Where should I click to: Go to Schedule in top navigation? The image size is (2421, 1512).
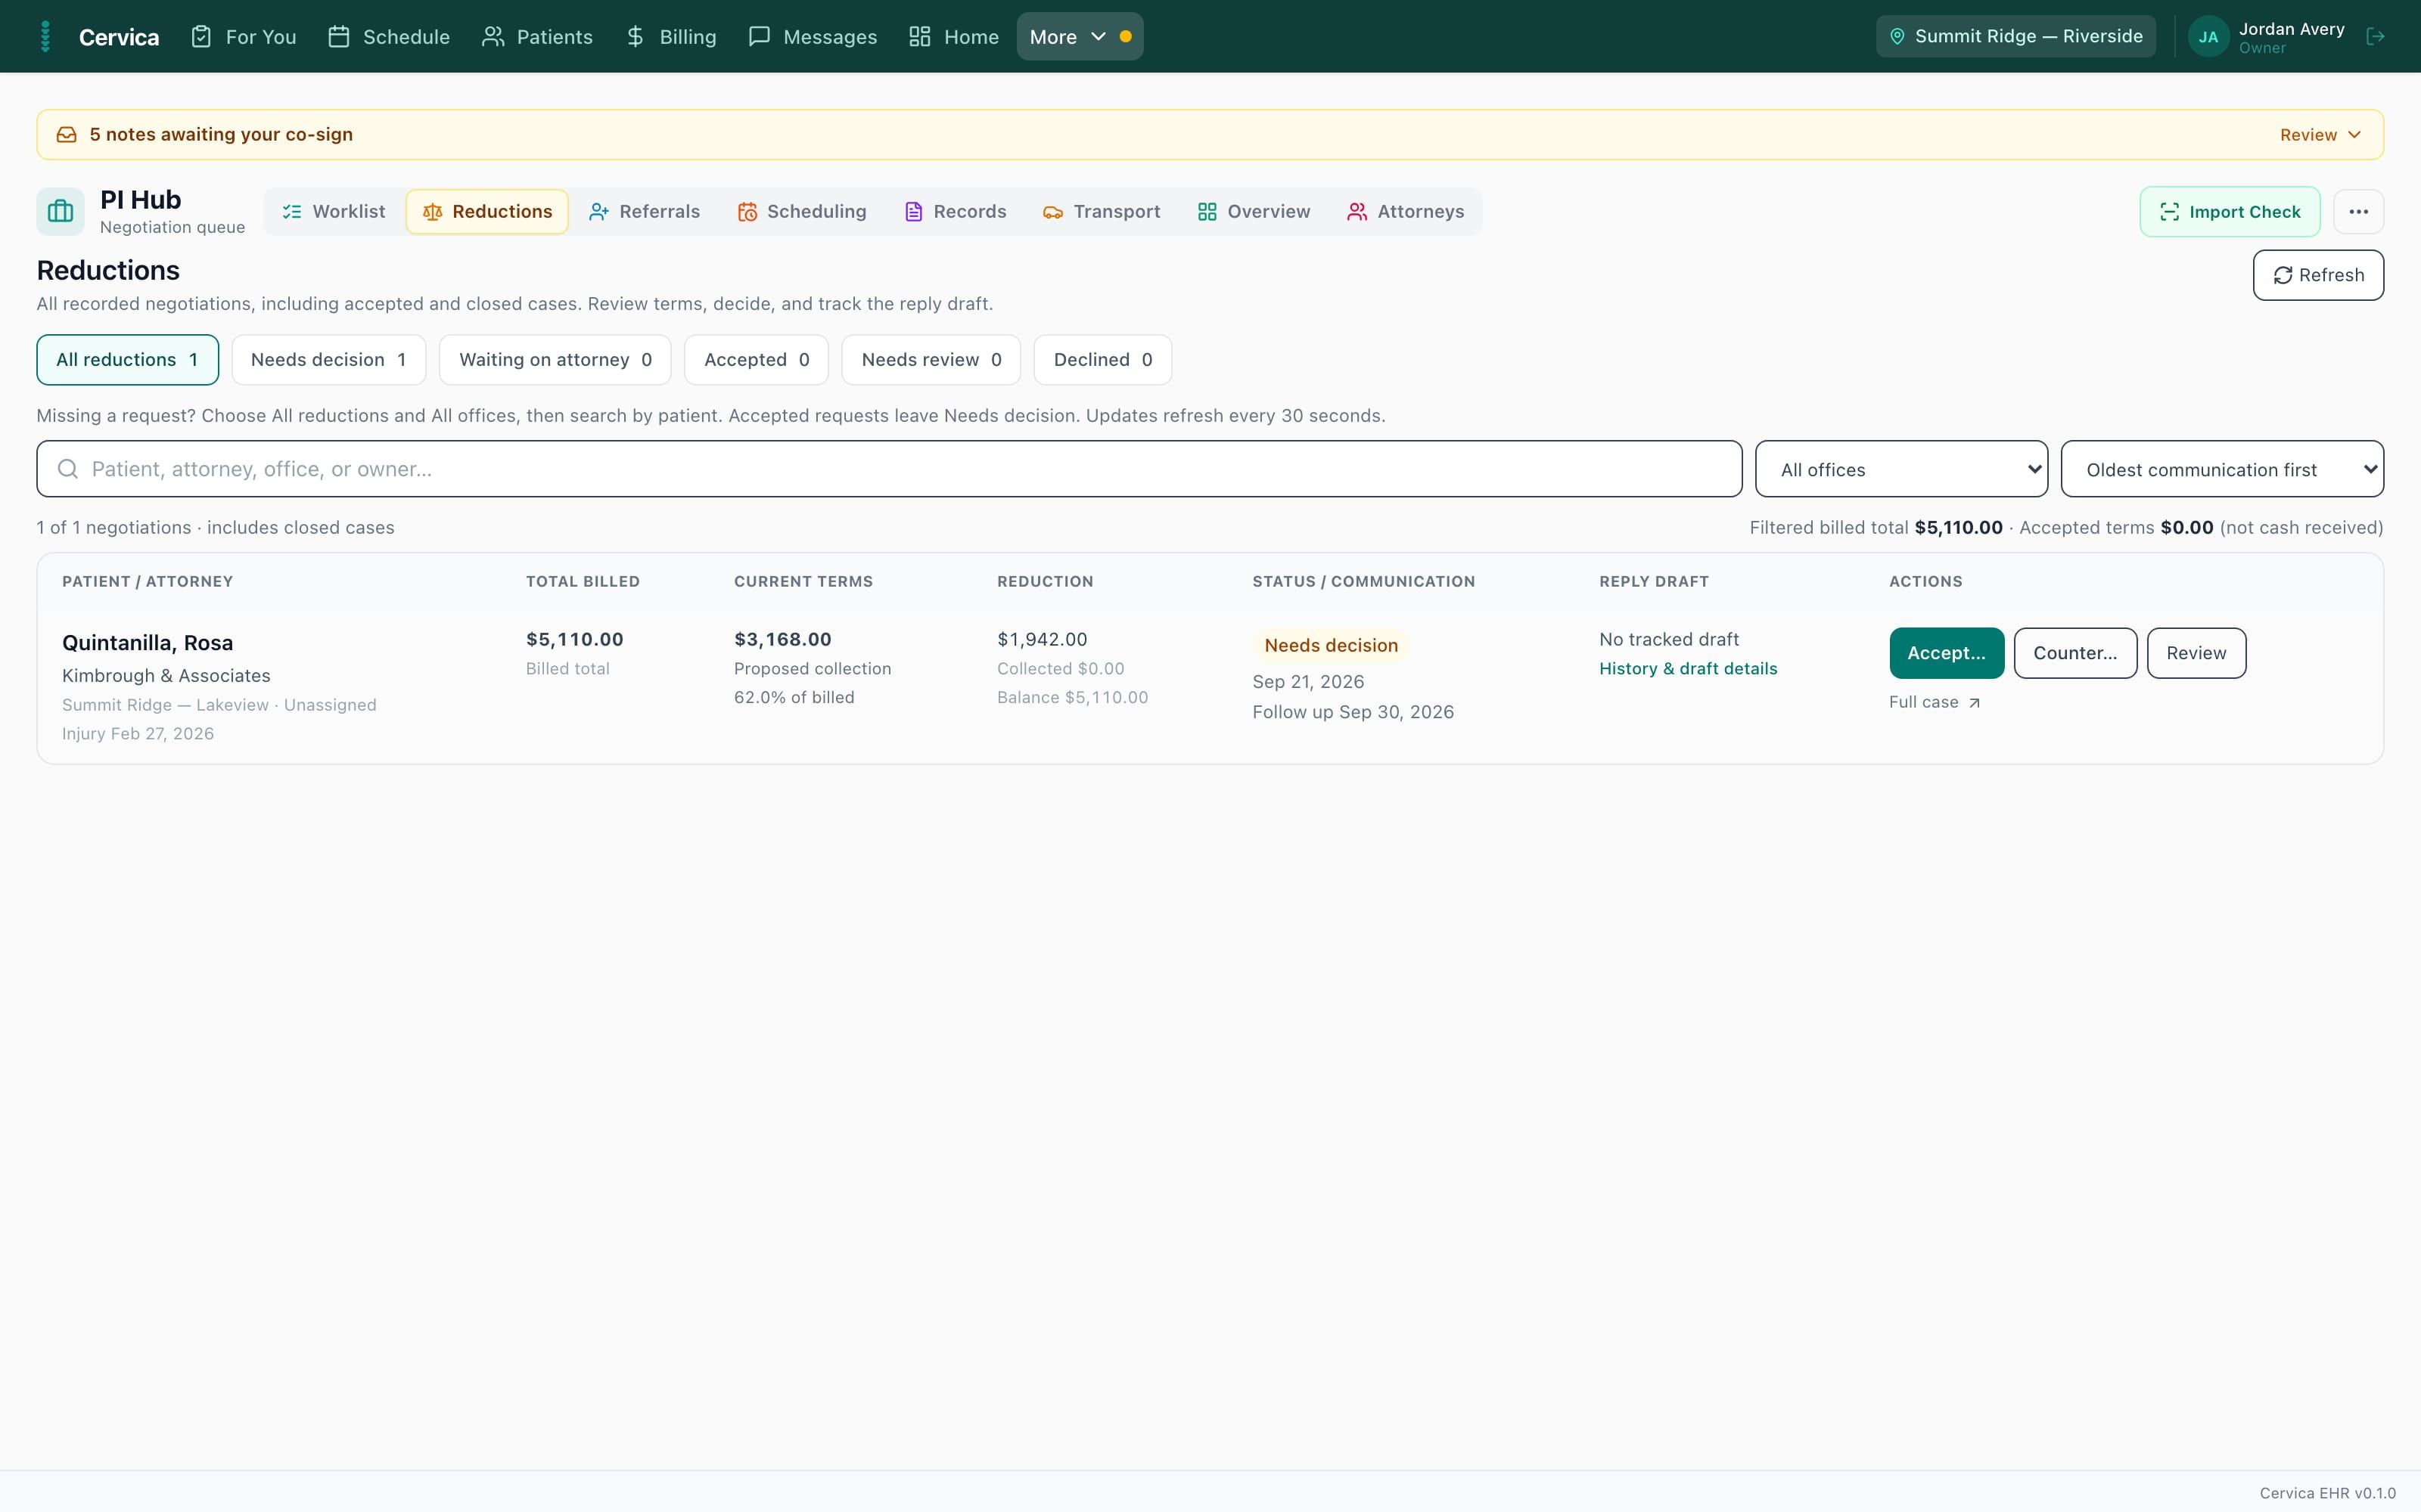point(389,37)
